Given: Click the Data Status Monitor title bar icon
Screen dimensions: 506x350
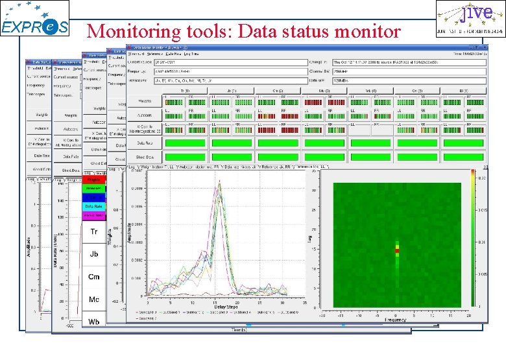Looking at the screenshot, I should click(129, 47).
